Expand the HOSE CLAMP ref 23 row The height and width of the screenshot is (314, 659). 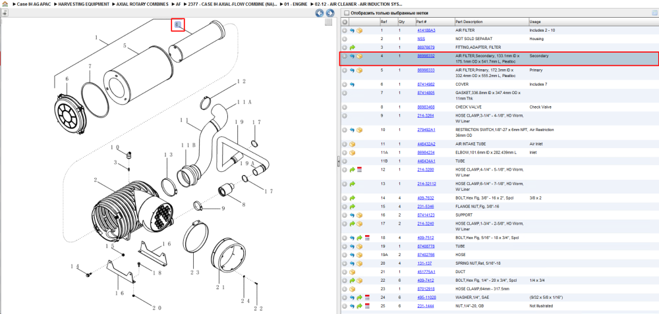tap(345, 289)
